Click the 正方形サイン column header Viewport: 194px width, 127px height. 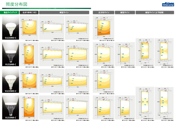click(x=103, y=12)
